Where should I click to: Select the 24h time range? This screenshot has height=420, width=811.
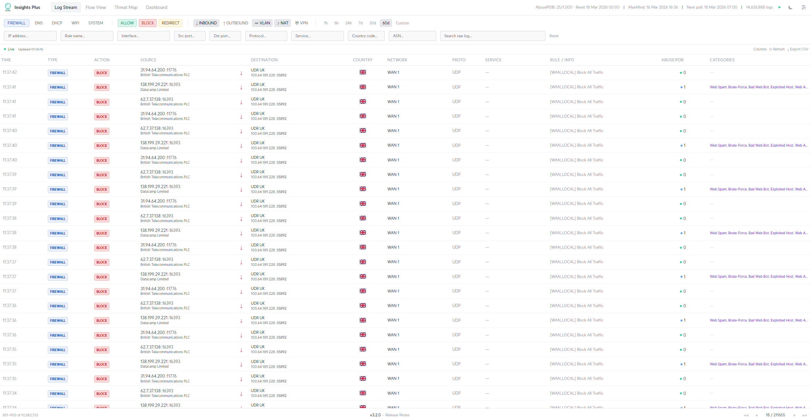[x=348, y=23]
